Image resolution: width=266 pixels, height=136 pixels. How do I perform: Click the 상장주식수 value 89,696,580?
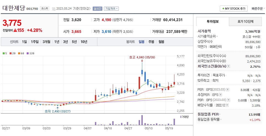pos(253,42)
